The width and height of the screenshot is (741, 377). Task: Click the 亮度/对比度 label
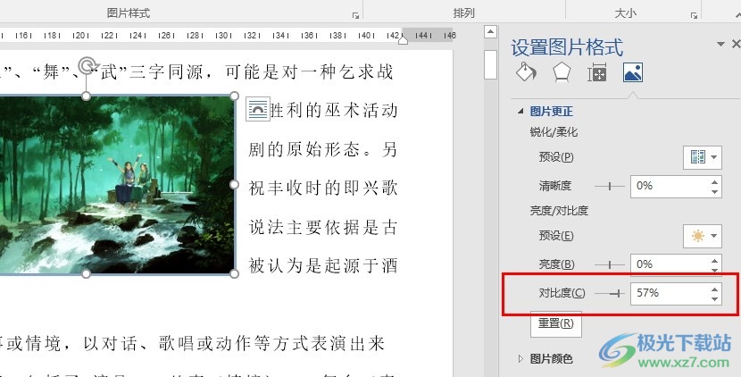tap(559, 211)
